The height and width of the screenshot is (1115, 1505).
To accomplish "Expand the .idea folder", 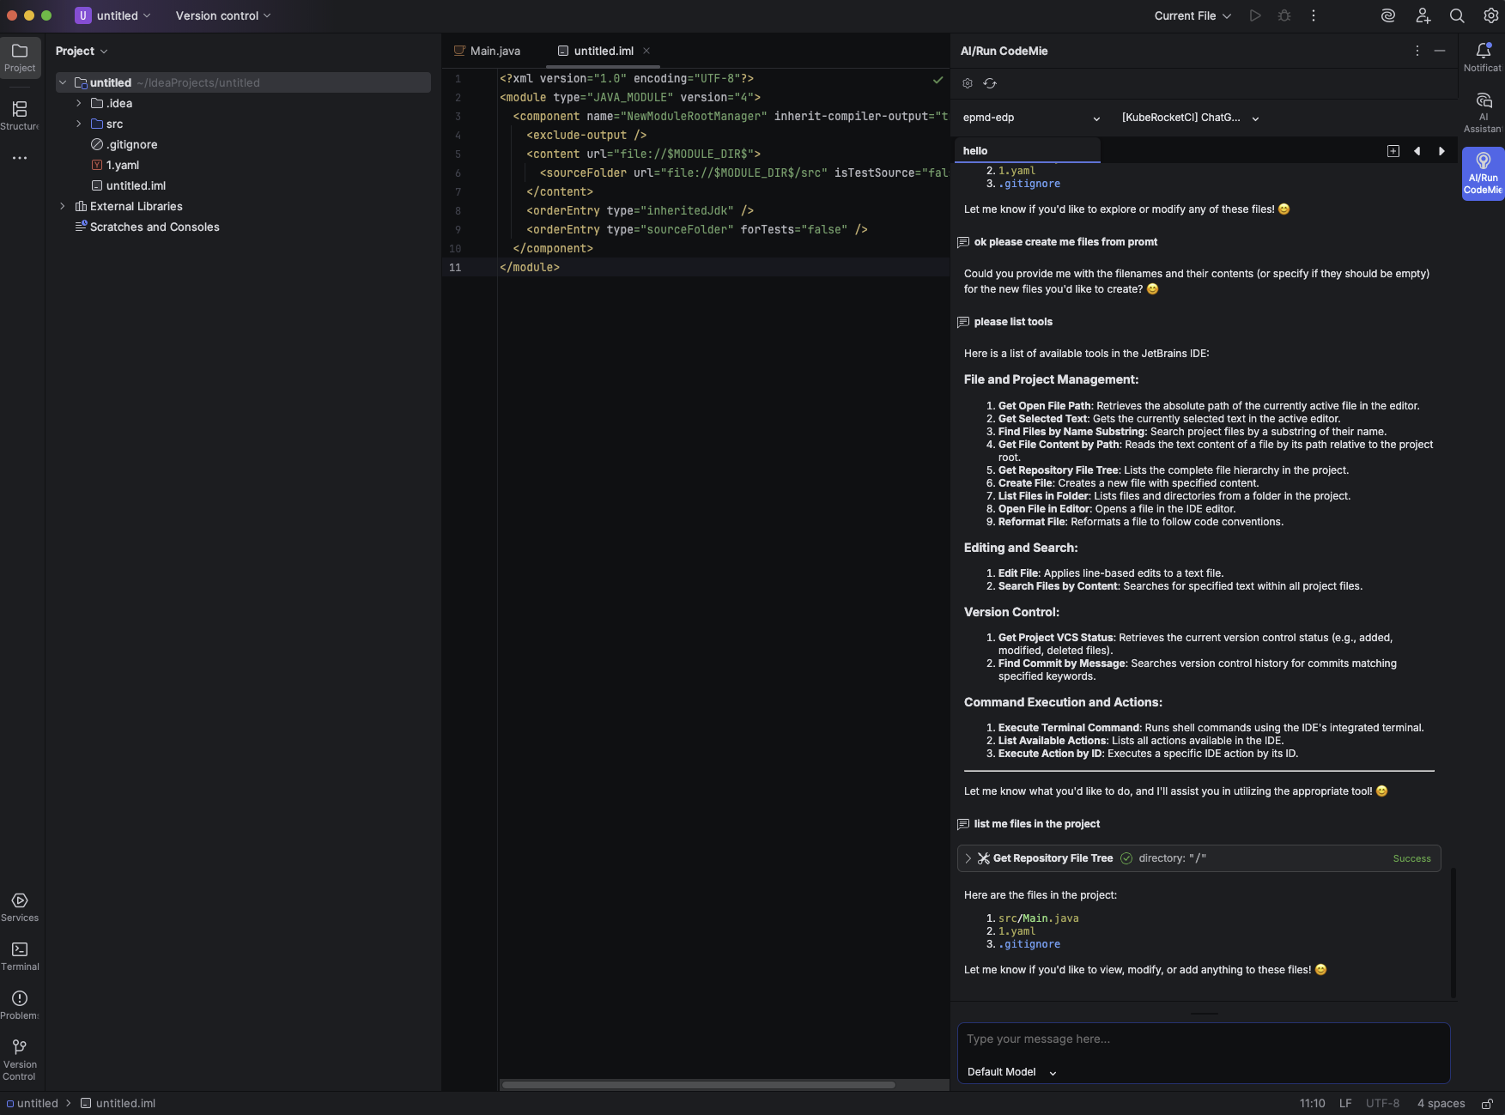I will click(x=79, y=103).
